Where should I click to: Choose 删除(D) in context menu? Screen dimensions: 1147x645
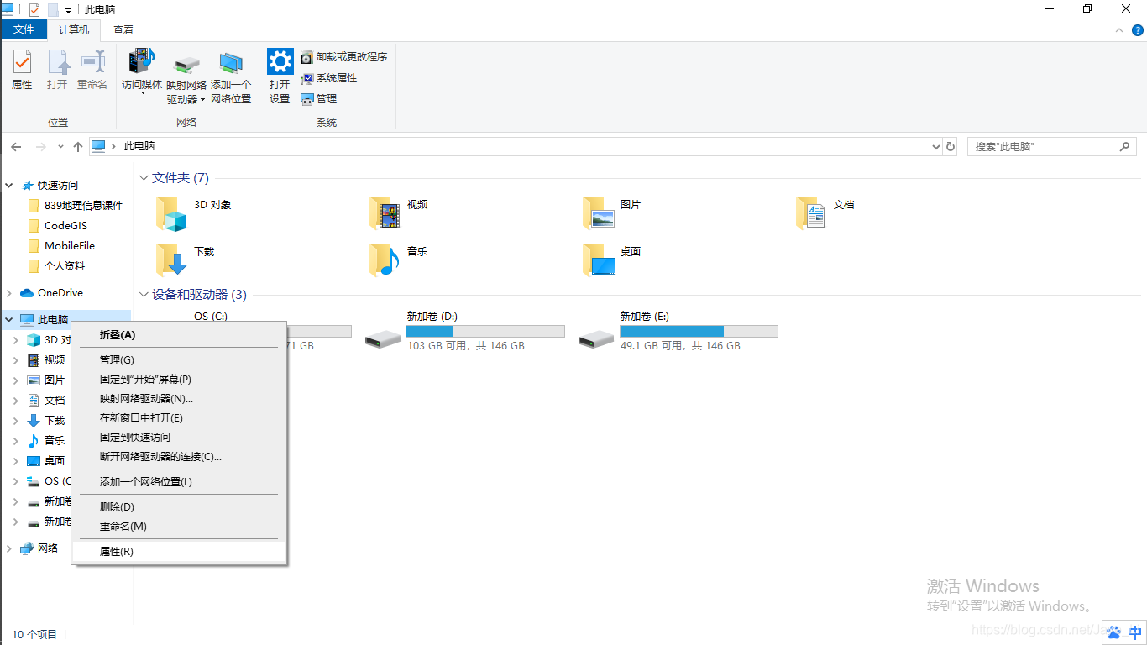pyautogui.click(x=179, y=507)
